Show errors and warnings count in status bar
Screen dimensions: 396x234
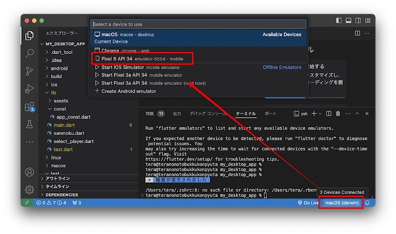pyautogui.click(x=51, y=203)
